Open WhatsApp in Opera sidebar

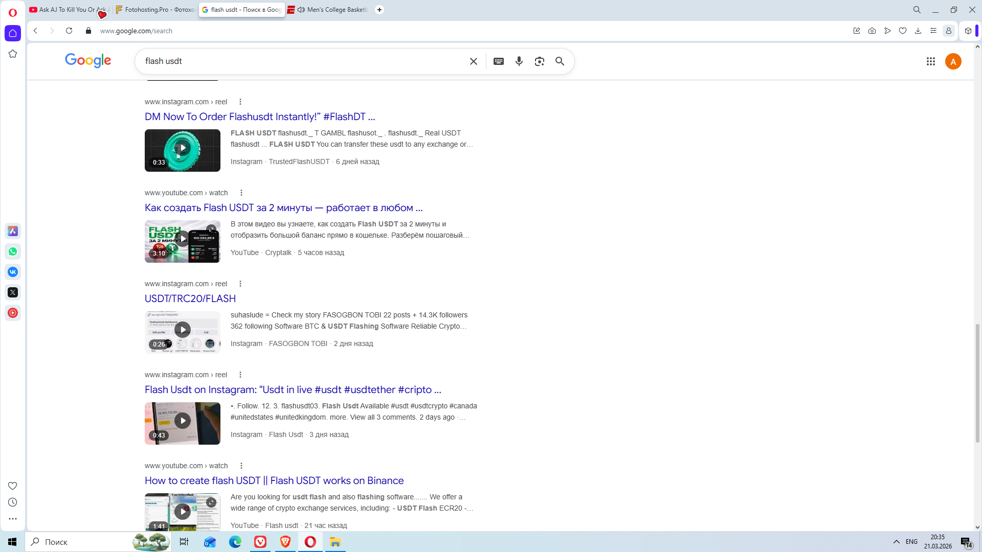point(13,251)
